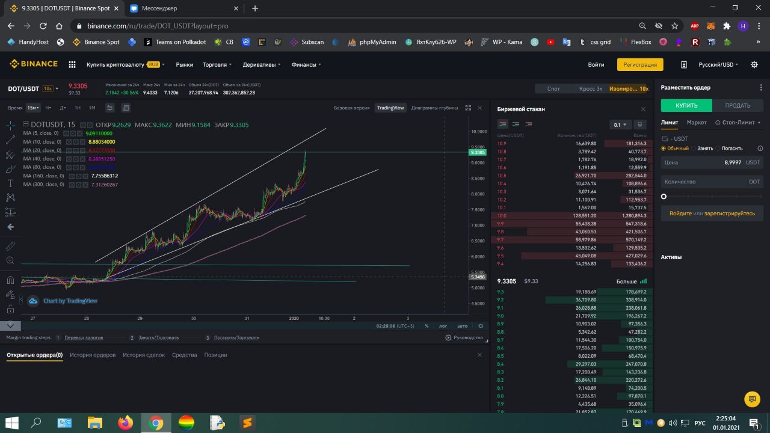Hide the MA (5, close, 0) indicator

pos(66,133)
